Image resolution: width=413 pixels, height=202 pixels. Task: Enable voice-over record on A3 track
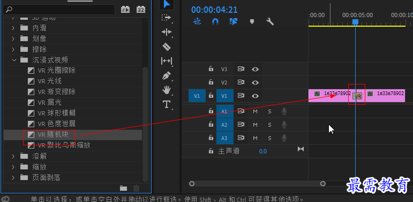284,138
